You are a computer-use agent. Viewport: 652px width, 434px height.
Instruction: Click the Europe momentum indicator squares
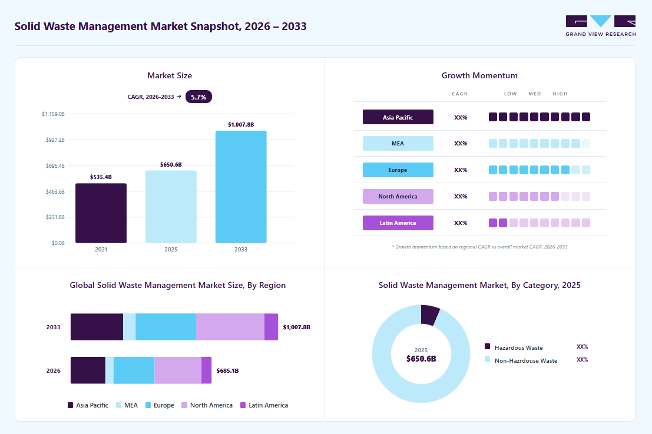tap(540, 170)
